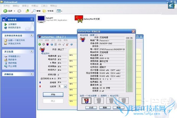Viewport: 177px width, 118px height.
Task: Click the log sheet icon in BatteryMon toolbar
Action: [x=55, y=44]
